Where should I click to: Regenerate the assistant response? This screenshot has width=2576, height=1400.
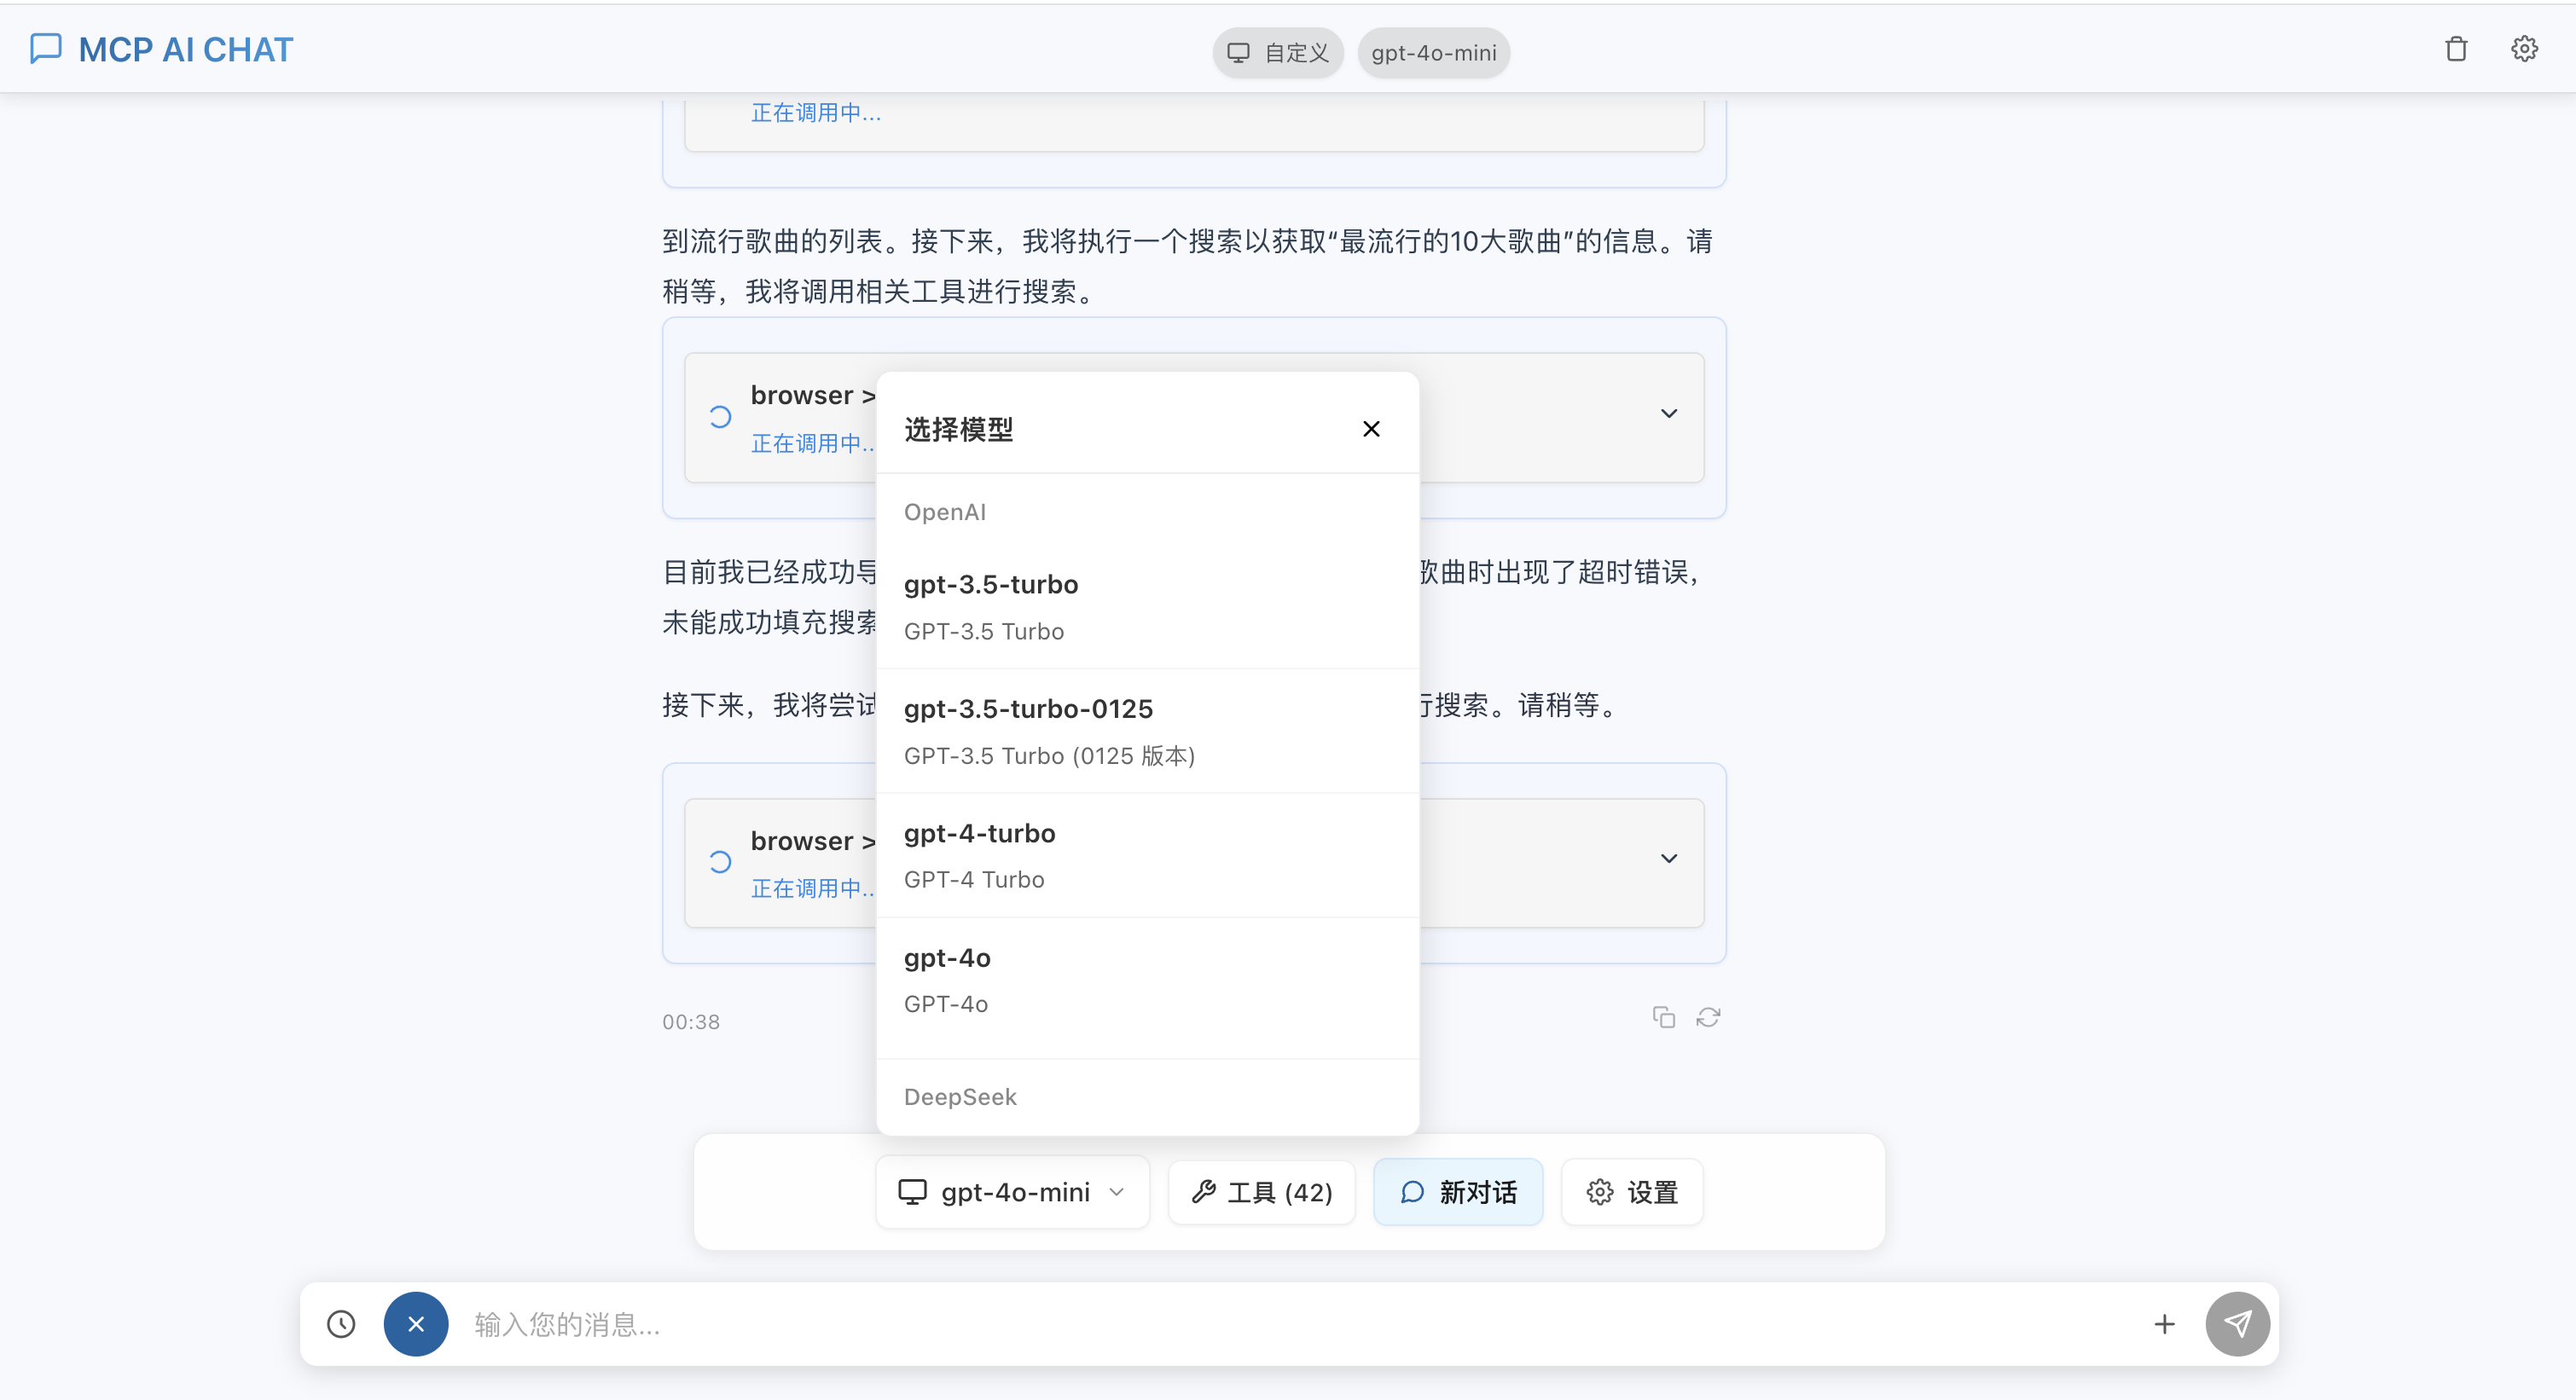(x=1708, y=1016)
